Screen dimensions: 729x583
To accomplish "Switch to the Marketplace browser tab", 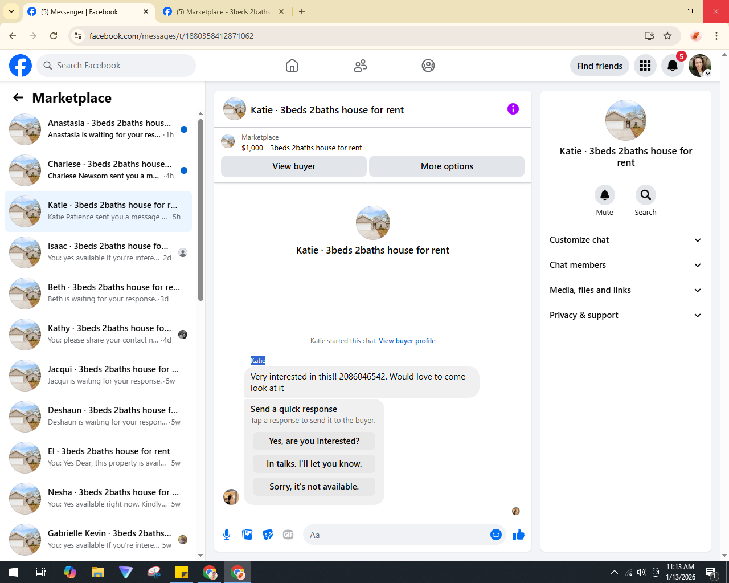I will (223, 11).
